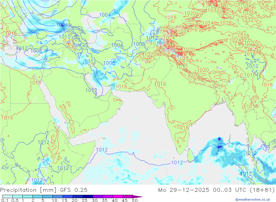Click the 'Precipitation [mm] GFS 0.25' title text
276x202 pixels.
pos(44,190)
